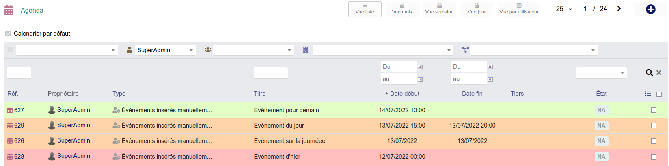
Task: Click Date fin 'Du' field
Action: tap(469, 67)
